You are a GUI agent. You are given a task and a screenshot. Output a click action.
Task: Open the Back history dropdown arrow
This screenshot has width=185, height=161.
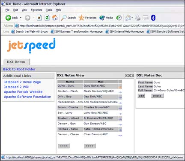(21, 18)
